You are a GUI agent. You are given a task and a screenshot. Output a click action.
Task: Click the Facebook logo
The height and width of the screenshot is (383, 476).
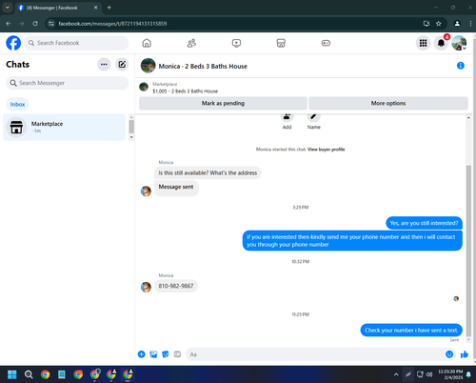(x=13, y=43)
